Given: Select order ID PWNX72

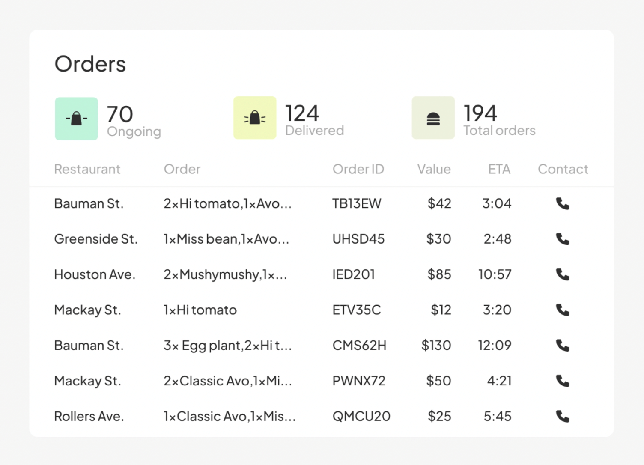Looking at the screenshot, I should [x=359, y=381].
